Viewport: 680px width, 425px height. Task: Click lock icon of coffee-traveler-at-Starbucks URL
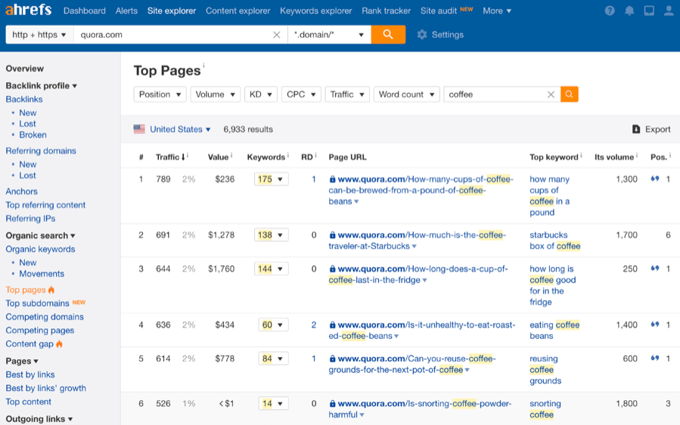[x=332, y=235]
